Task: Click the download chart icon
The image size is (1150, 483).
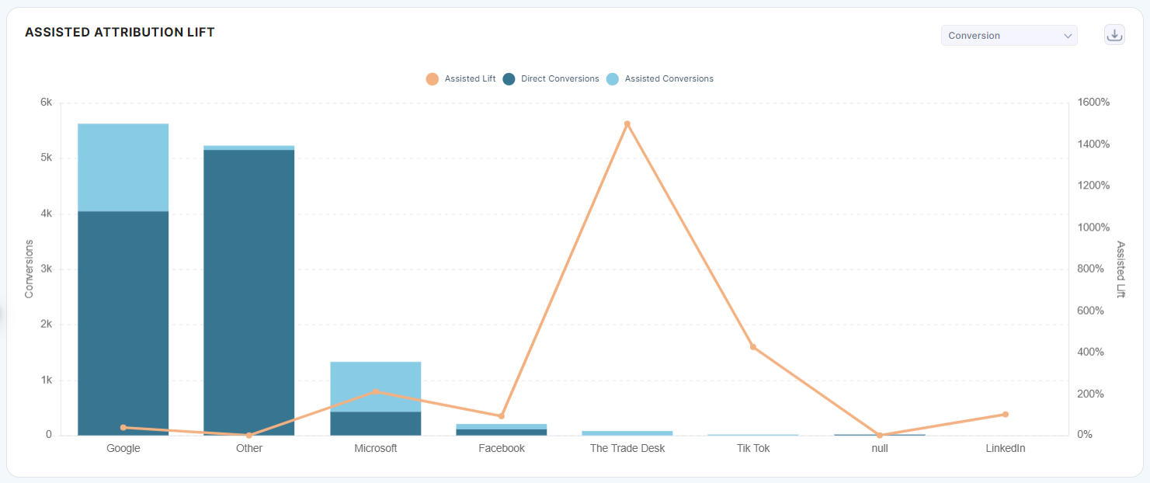Action: [x=1114, y=35]
